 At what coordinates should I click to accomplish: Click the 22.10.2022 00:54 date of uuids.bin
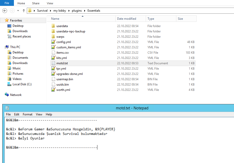(x=127, y=85)
